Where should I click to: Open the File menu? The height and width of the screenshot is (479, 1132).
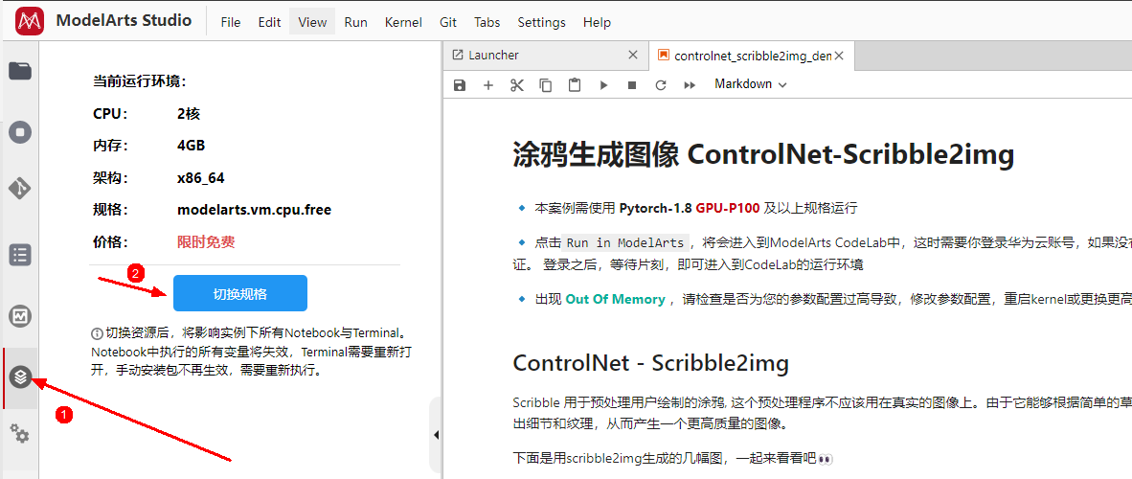[230, 22]
